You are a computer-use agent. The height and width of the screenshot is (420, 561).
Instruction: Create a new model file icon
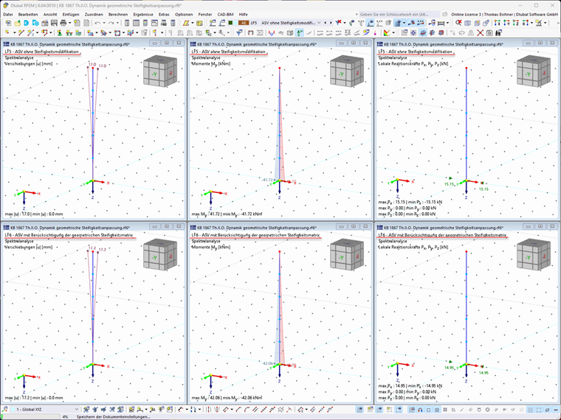8,23
